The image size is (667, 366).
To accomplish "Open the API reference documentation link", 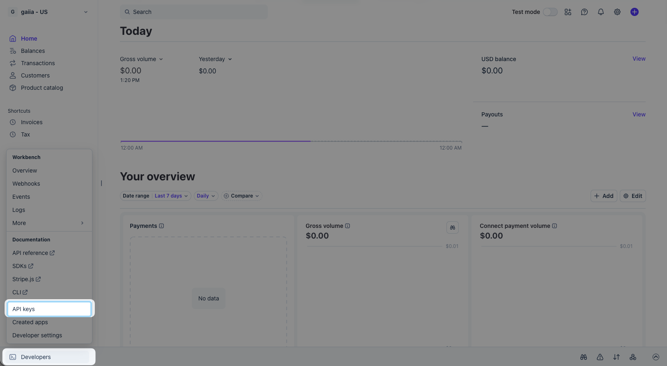I will [x=33, y=253].
